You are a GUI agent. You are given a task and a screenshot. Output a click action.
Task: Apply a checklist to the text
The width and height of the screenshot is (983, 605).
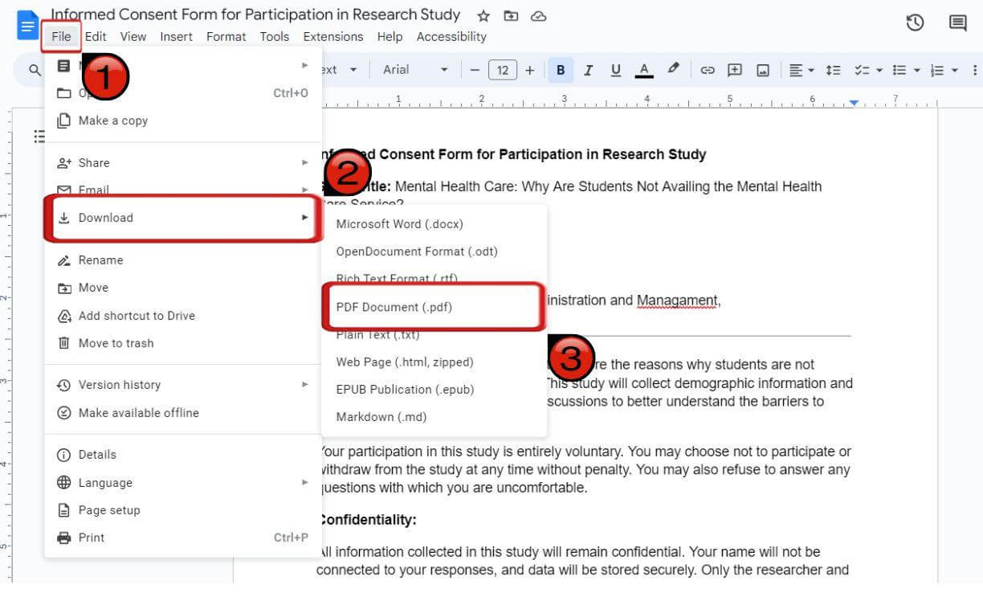coord(863,70)
